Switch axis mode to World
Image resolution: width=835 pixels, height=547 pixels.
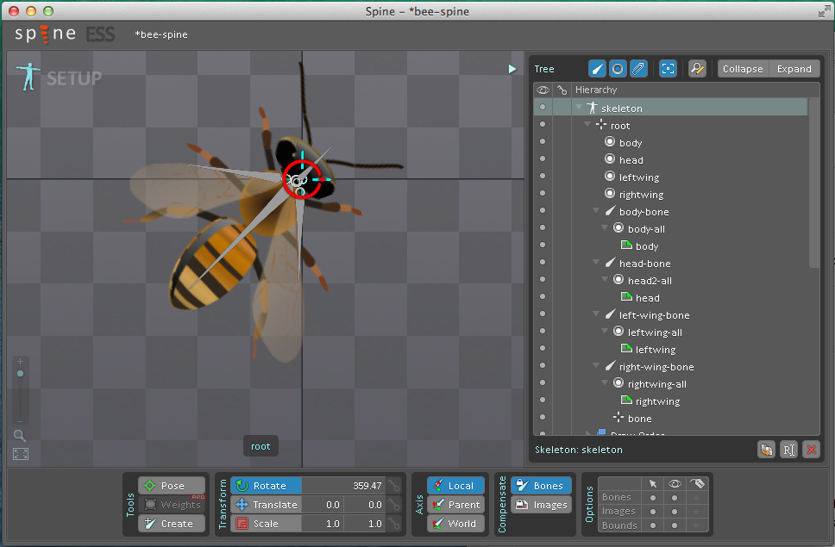(455, 524)
